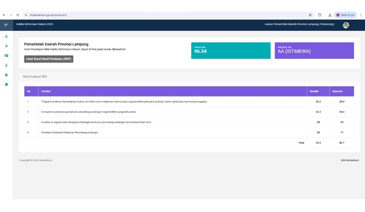Select the align-center sidebar icon

coord(6,65)
